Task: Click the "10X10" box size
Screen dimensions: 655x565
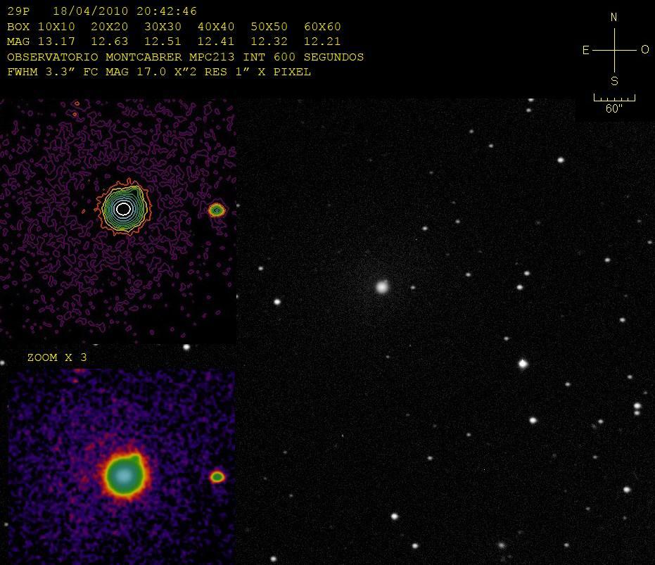Action: (x=56, y=27)
